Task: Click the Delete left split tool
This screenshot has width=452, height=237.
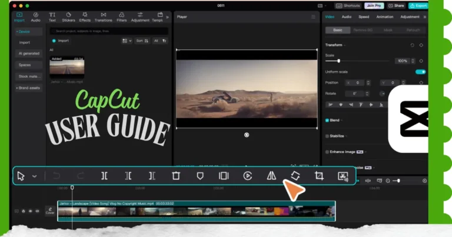Action: click(x=128, y=176)
